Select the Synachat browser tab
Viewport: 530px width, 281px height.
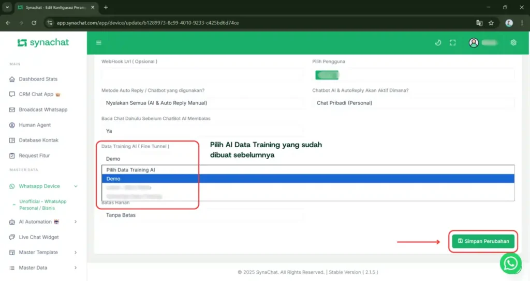[56, 7]
